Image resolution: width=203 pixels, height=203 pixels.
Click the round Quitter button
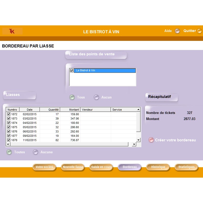click(199, 31)
